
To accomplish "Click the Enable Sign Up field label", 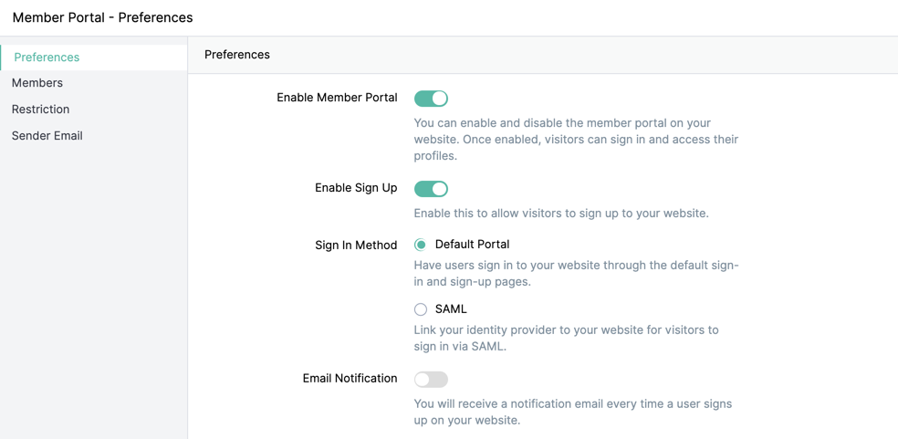I will click(x=356, y=188).
